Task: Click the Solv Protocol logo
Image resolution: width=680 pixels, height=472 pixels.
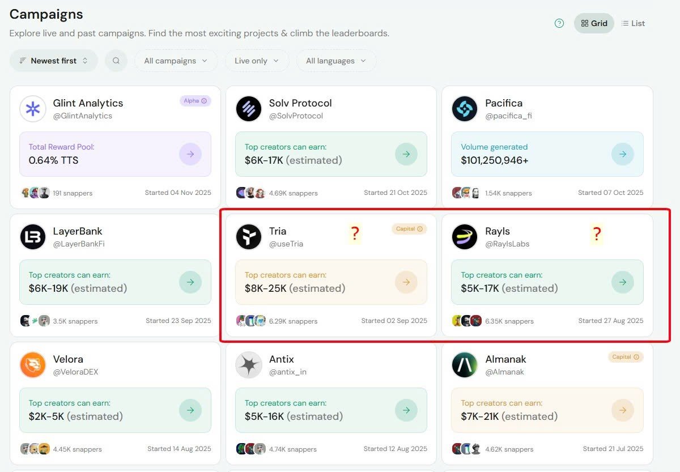Action: (249, 109)
